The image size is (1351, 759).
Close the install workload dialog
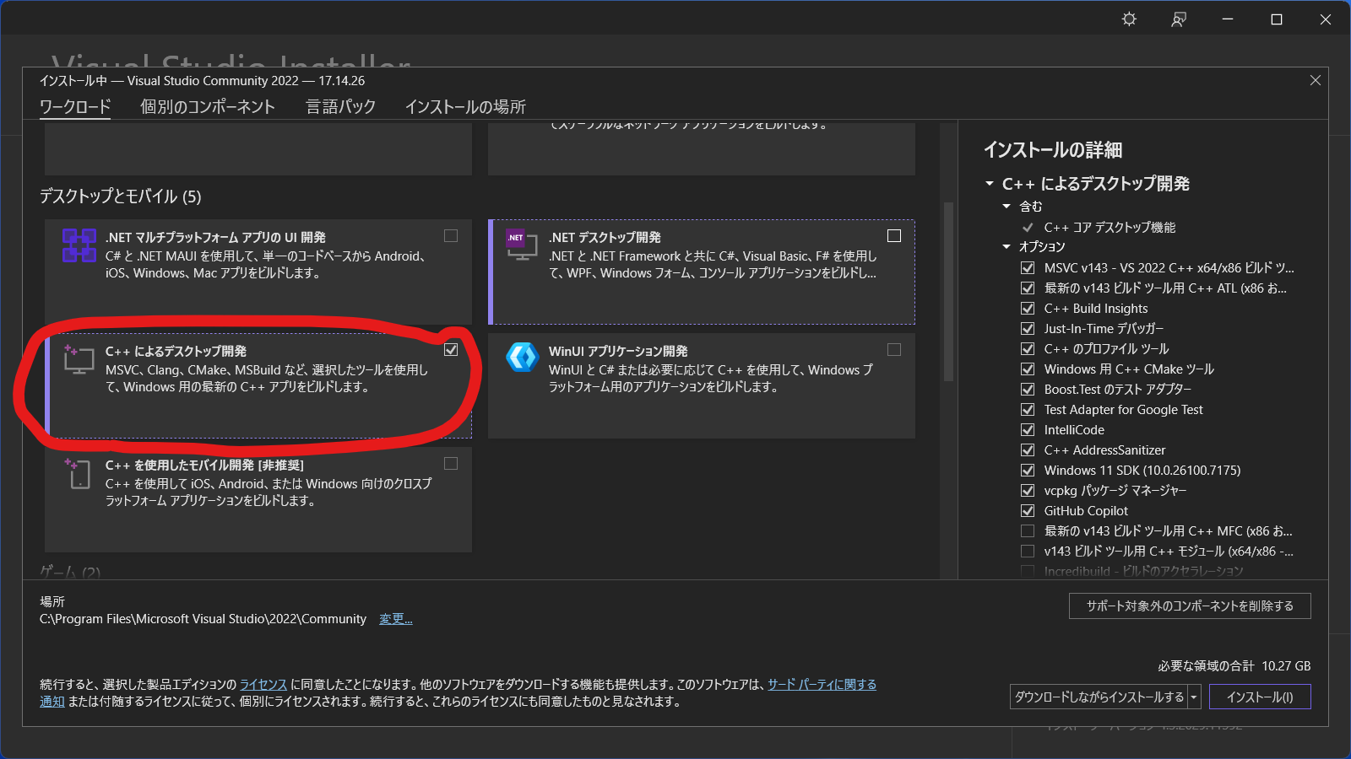(1315, 80)
